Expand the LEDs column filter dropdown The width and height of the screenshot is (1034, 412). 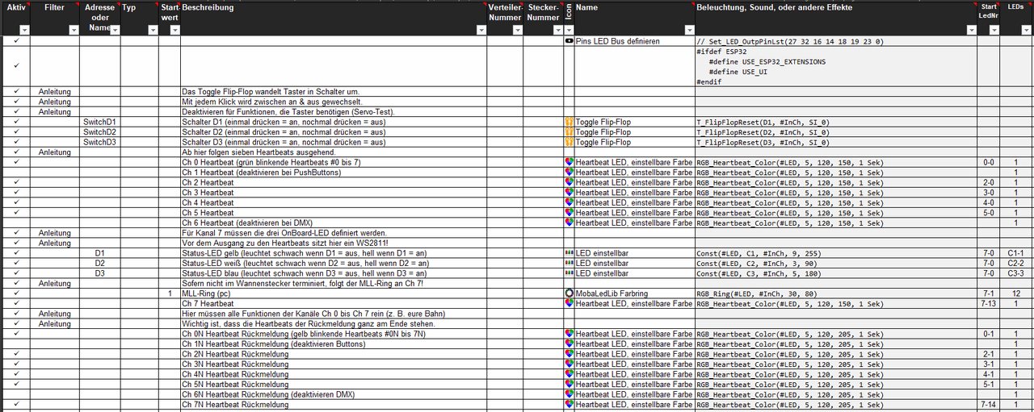(x=1025, y=30)
